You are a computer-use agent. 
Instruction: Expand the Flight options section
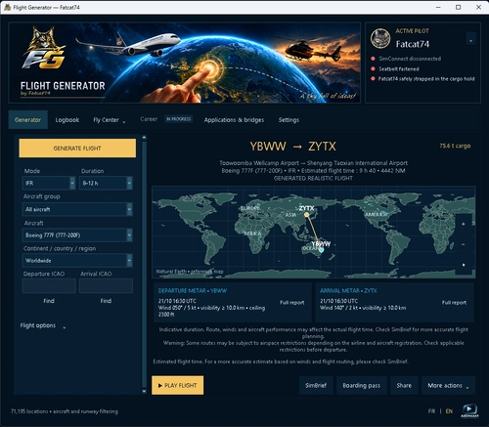[x=43, y=325]
